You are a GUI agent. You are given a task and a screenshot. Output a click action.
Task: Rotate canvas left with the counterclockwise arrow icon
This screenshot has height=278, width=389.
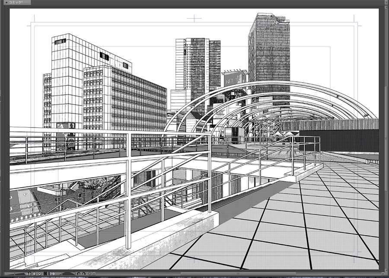tap(78, 274)
